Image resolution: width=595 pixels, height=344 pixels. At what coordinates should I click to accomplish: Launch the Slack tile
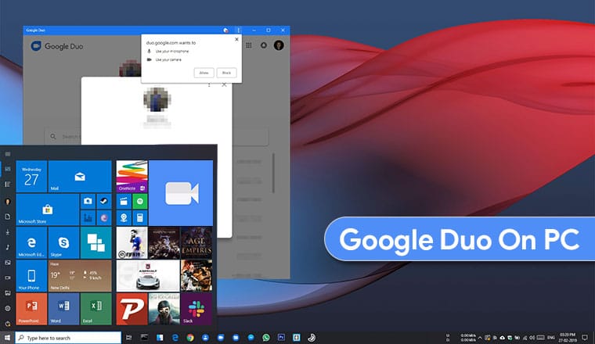tap(197, 309)
